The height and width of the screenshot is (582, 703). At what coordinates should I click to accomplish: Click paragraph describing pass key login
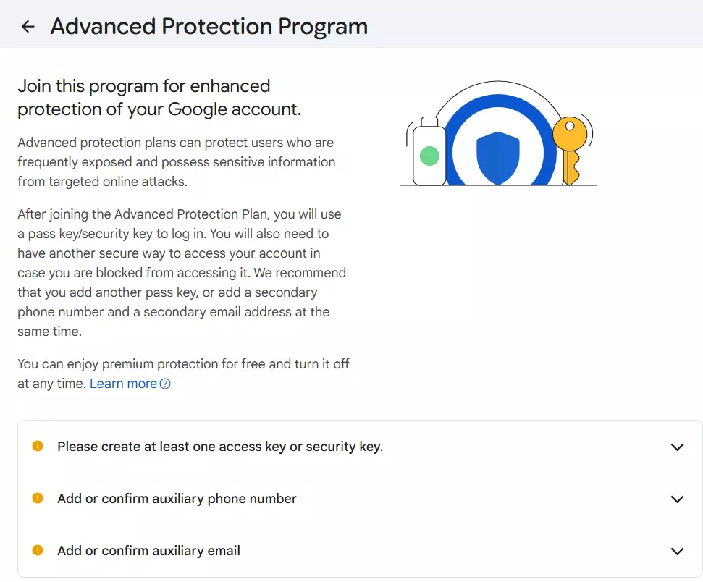[x=181, y=273]
